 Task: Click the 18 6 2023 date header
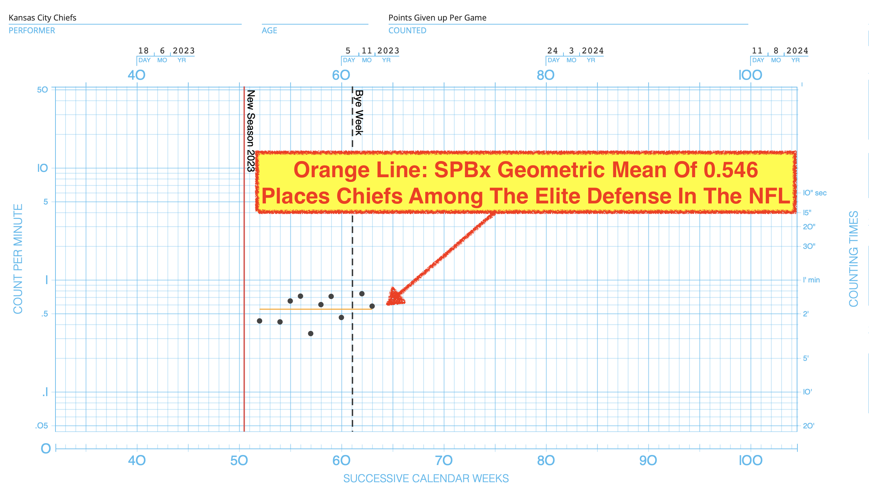click(166, 51)
